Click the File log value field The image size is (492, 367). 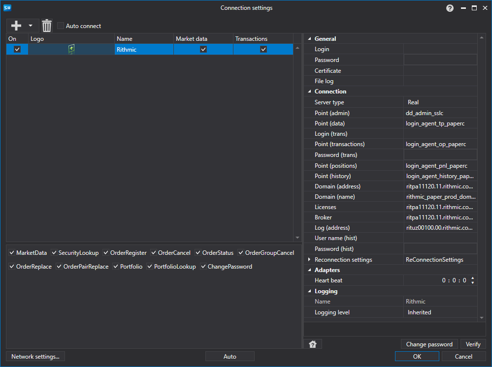point(440,81)
